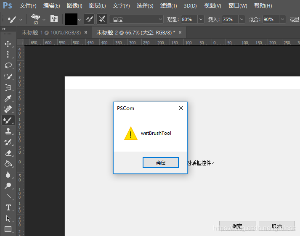This screenshot has height=236, width=300.
Task: Close the 未标题-1 document tab
Action: (x=86, y=32)
